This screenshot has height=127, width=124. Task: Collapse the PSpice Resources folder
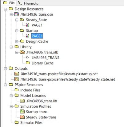tap(6, 85)
